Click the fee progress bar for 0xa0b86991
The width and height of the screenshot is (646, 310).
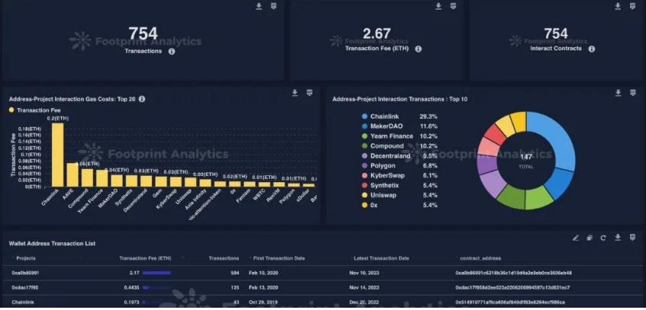coord(156,273)
